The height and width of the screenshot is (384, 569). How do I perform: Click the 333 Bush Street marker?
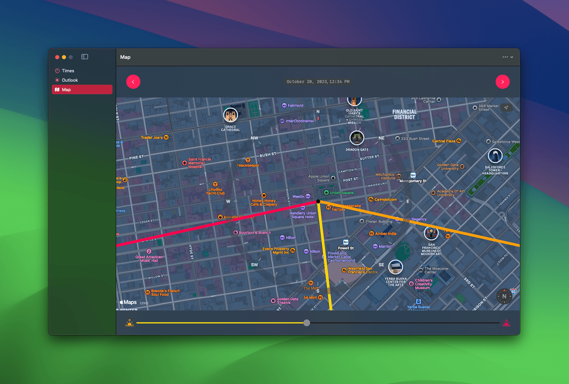click(397, 138)
